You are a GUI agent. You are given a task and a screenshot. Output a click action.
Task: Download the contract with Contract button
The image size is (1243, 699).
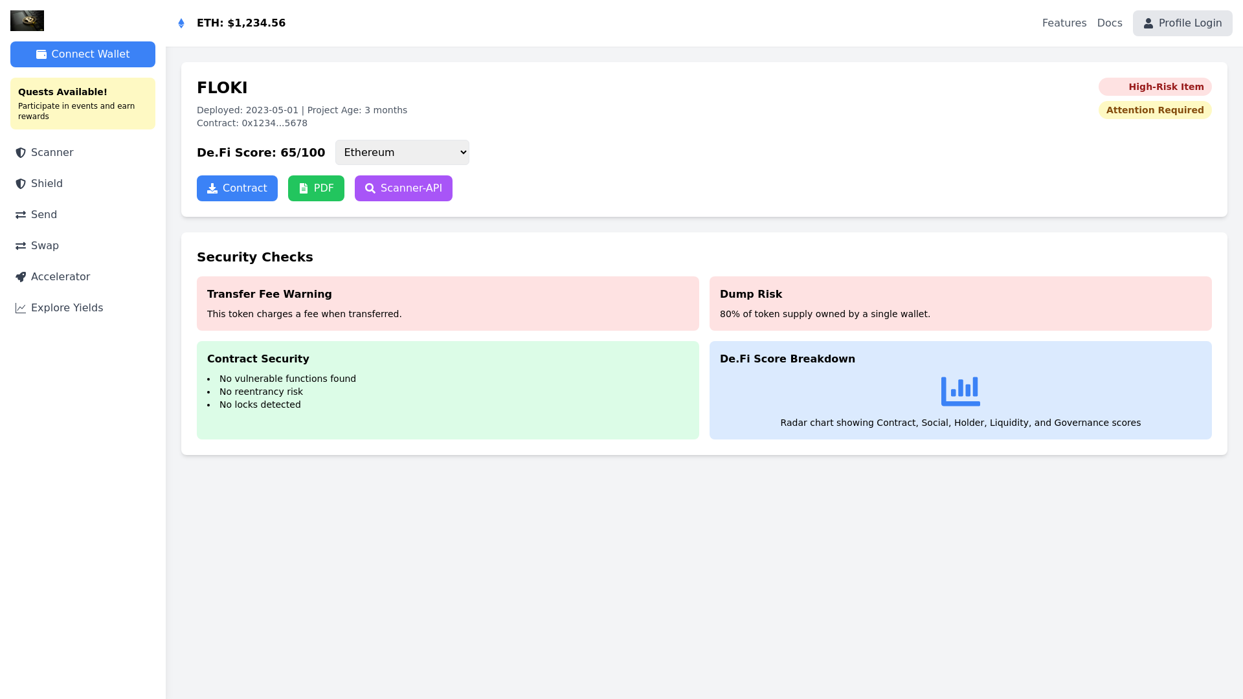tap(237, 188)
